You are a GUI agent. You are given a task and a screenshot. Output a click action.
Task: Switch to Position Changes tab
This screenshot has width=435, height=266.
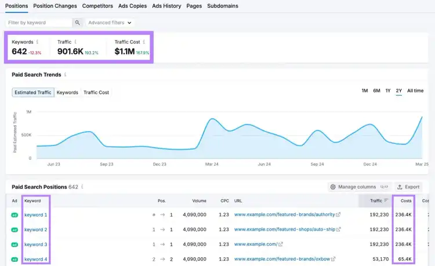[55, 6]
